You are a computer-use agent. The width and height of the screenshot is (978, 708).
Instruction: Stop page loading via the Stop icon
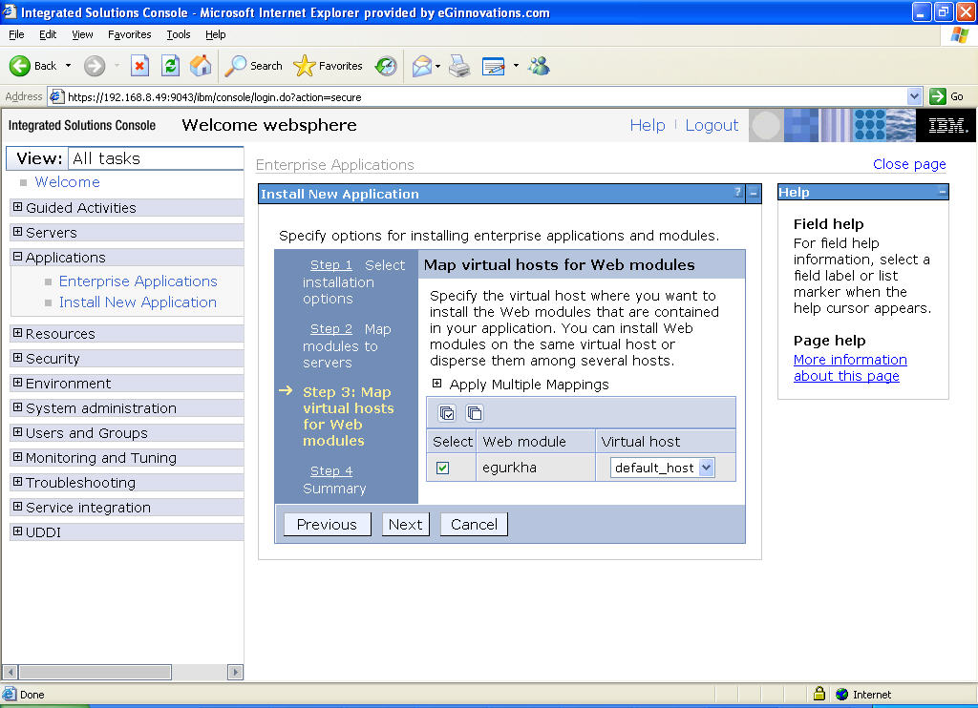140,65
